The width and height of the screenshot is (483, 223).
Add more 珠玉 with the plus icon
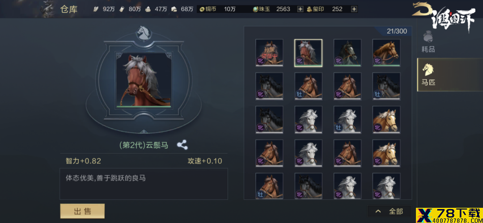tap(301, 9)
